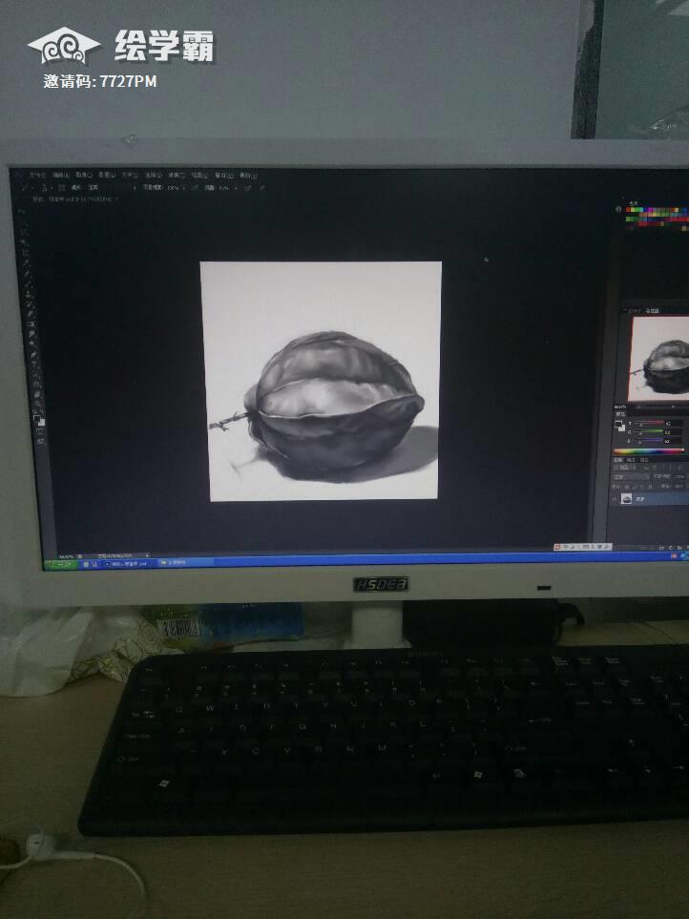Image resolution: width=689 pixels, height=919 pixels.
Task: Open the 帮助 menu
Action: tap(248, 175)
